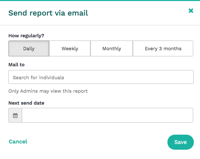Cancel the email report setup
Screen dimensions: 200x159
tap(18, 142)
